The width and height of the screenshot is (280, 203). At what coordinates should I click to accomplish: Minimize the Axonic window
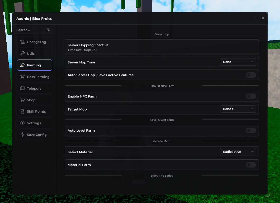[x=256, y=18]
